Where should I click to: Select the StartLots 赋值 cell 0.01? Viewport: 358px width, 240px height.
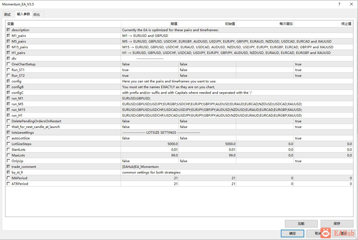pos(150,149)
